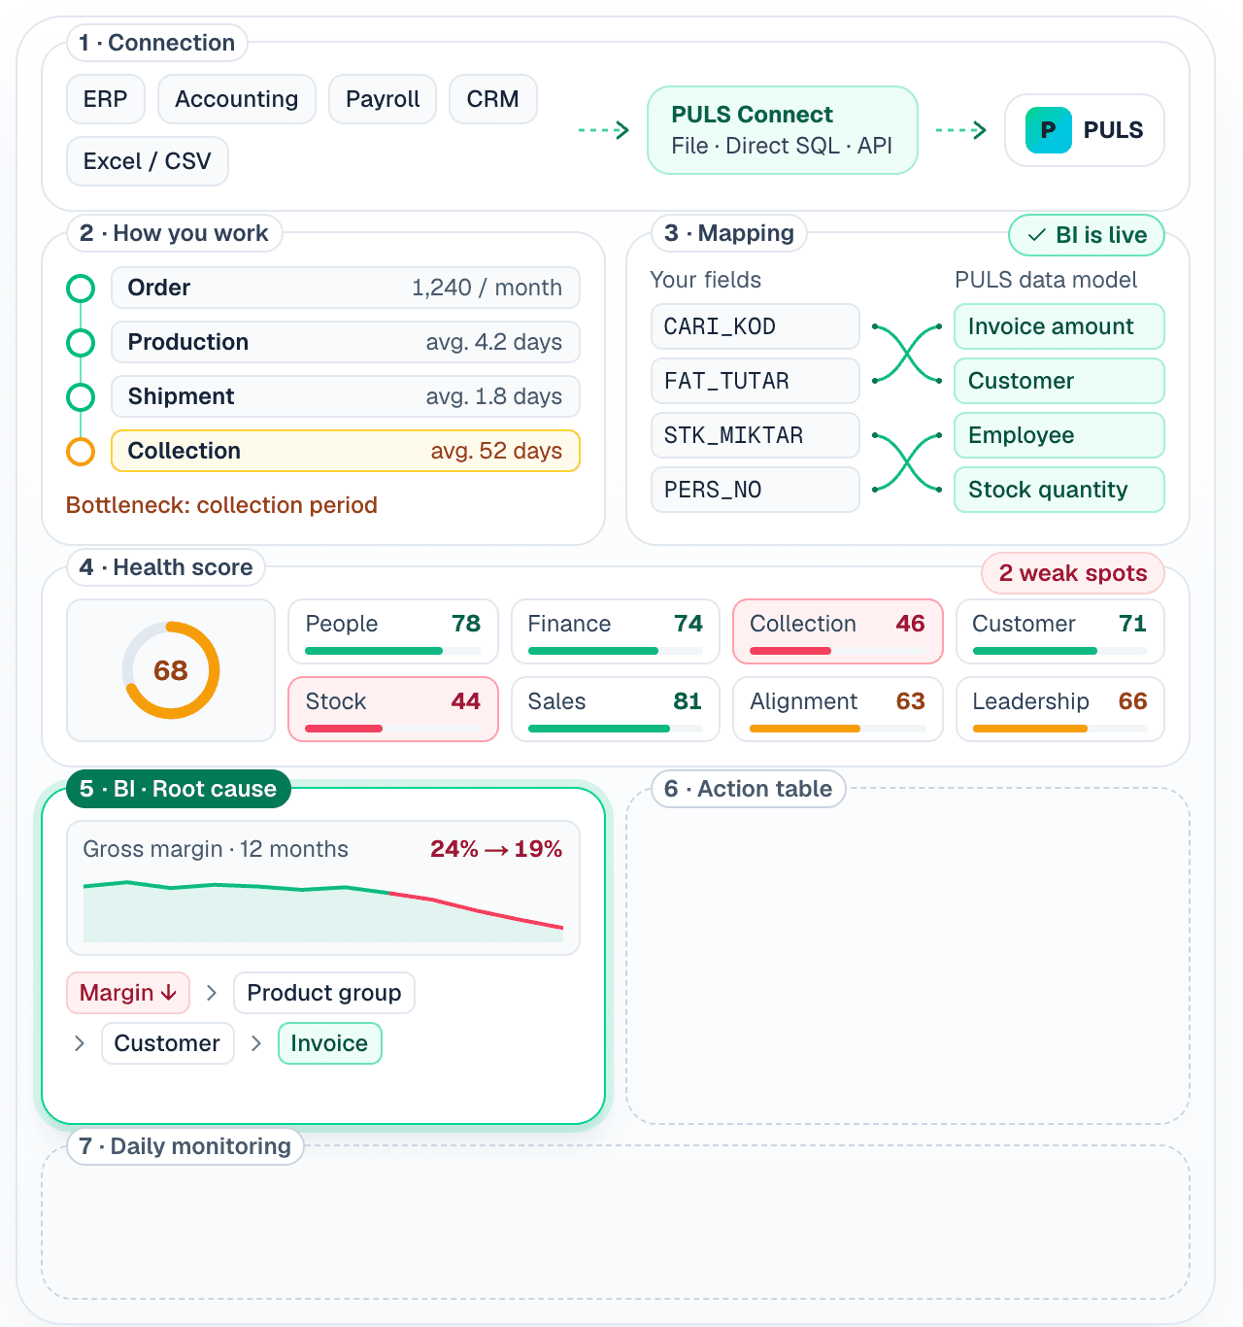1243x1327 pixels.
Task: Expand chevron before Product group
Action: click(x=212, y=993)
